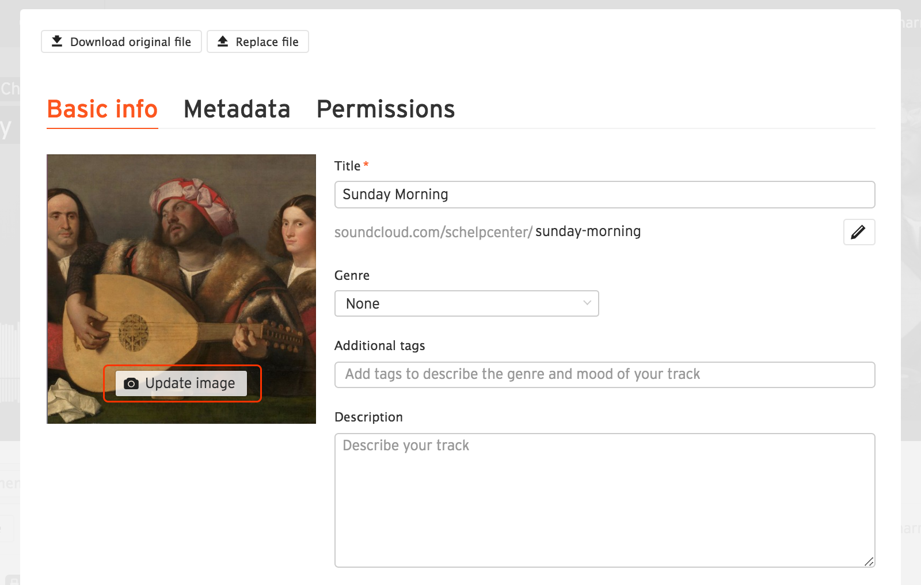Open the Metadata tab
This screenshot has height=585, width=921.
coord(237,109)
